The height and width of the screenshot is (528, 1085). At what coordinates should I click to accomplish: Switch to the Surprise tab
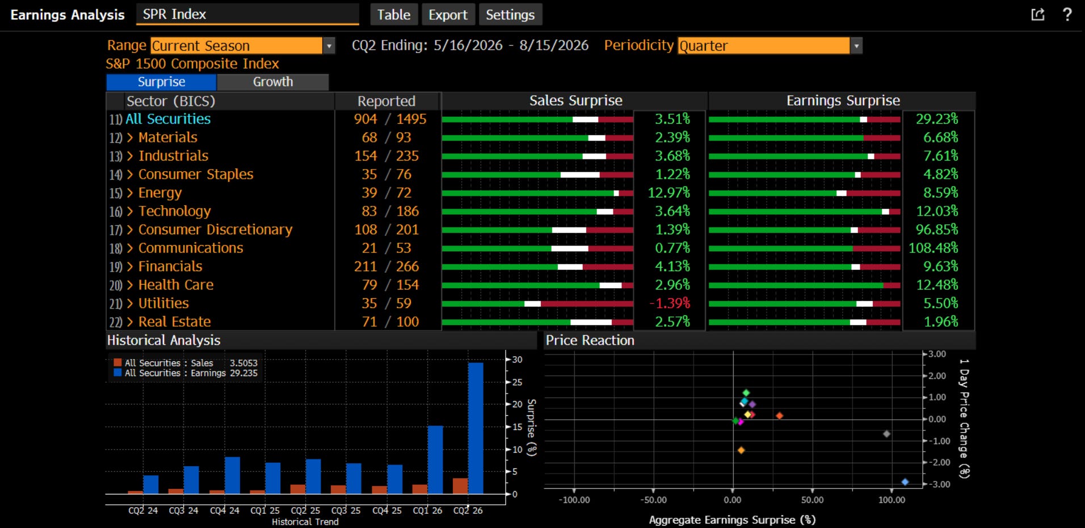click(x=161, y=82)
